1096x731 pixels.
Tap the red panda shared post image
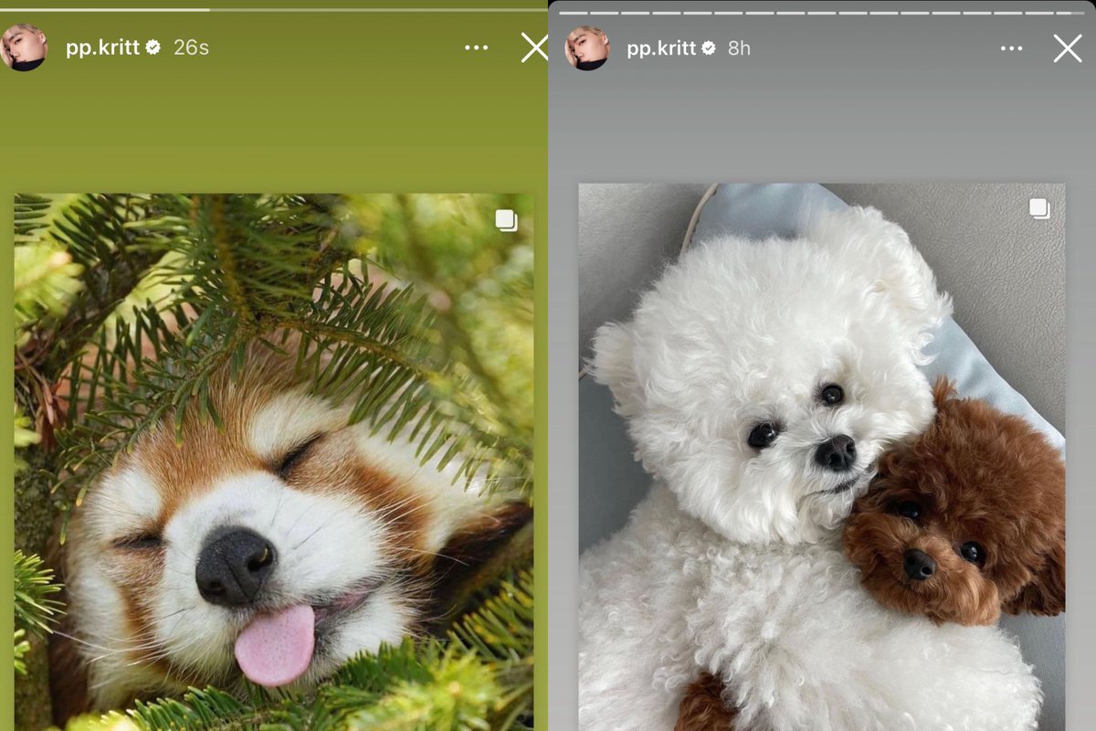click(274, 461)
